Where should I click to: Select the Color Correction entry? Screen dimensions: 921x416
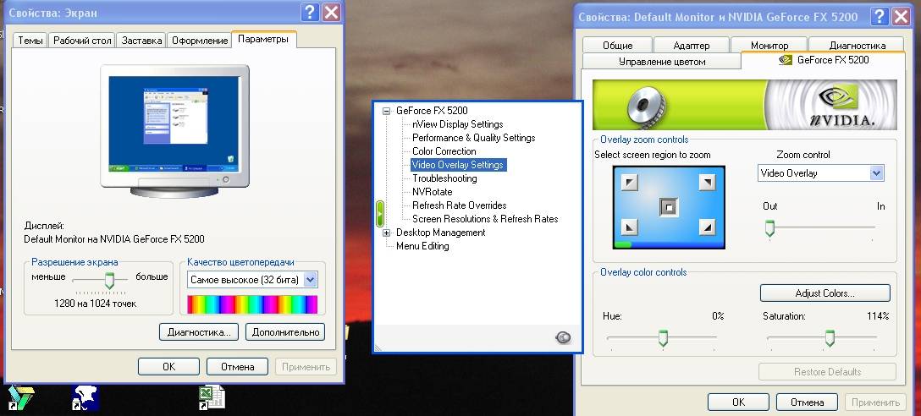coord(444,151)
